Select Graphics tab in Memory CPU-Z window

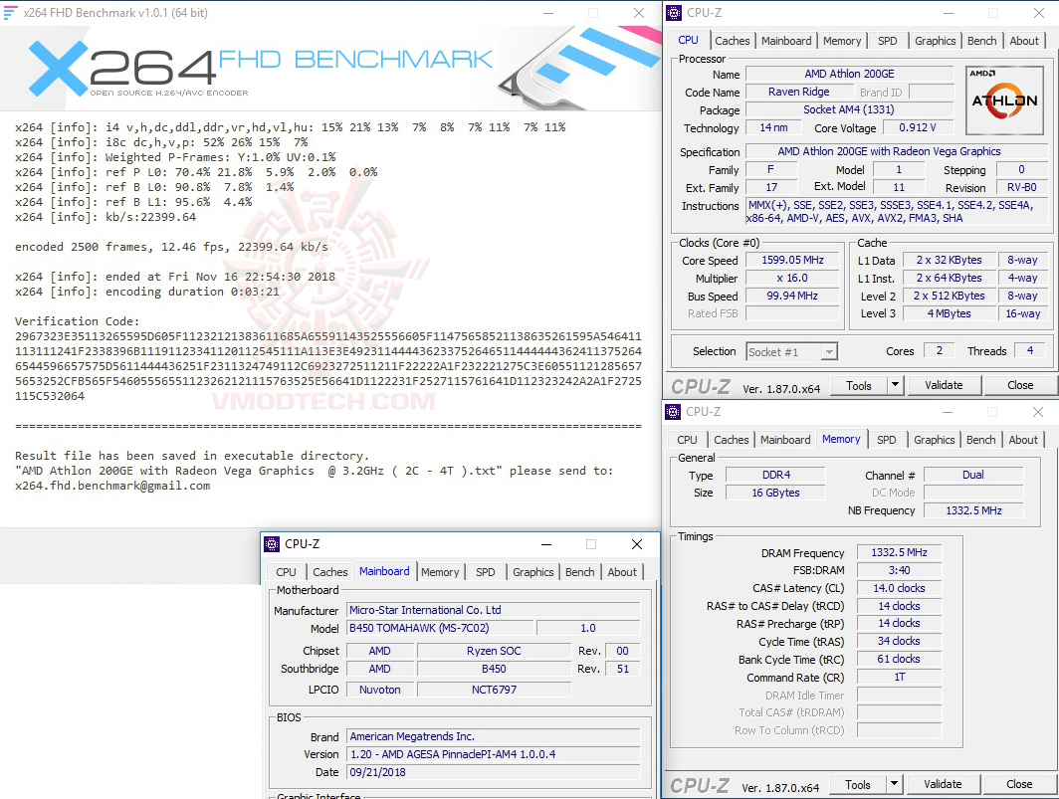tap(934, 440)
